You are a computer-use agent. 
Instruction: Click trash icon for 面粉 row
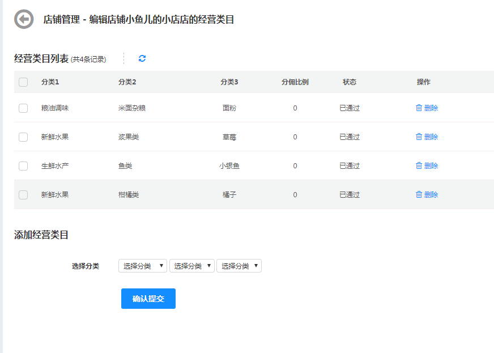coord(419,108)
